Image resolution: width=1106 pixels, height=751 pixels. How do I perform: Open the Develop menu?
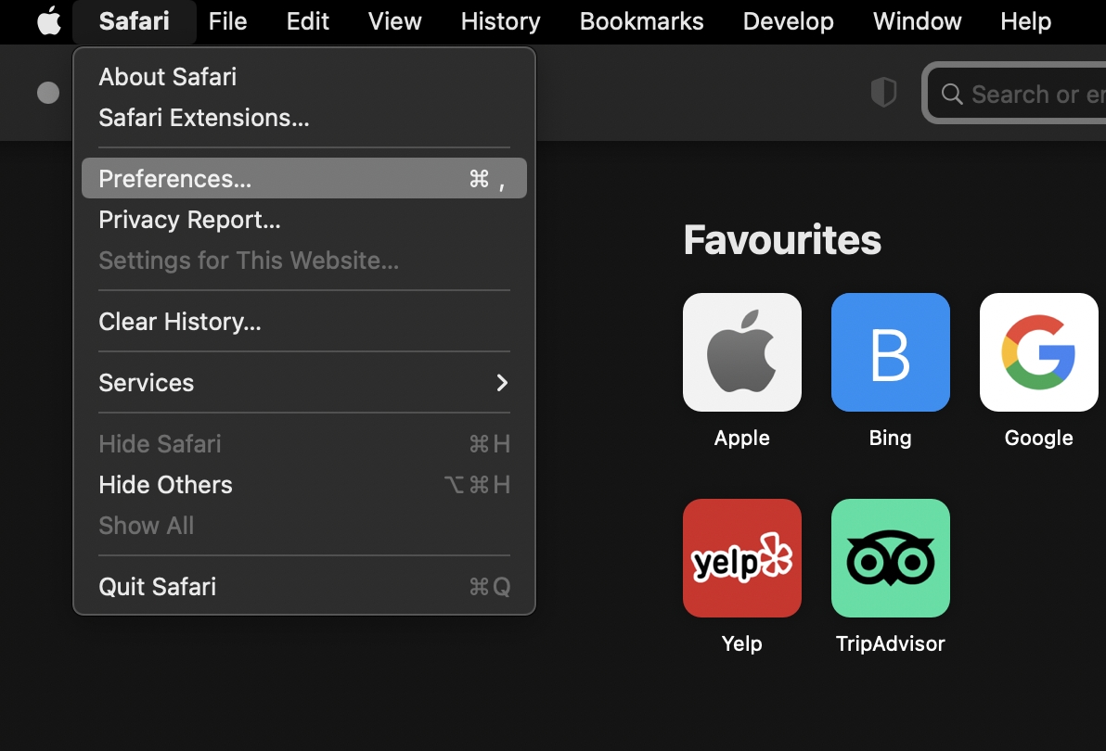[789, 21]
